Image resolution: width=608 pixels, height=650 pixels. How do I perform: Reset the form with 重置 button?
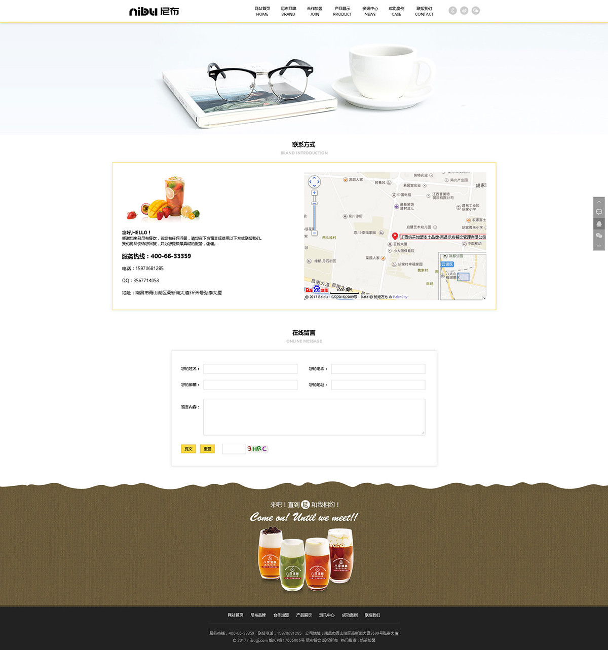tap(207, 449)
